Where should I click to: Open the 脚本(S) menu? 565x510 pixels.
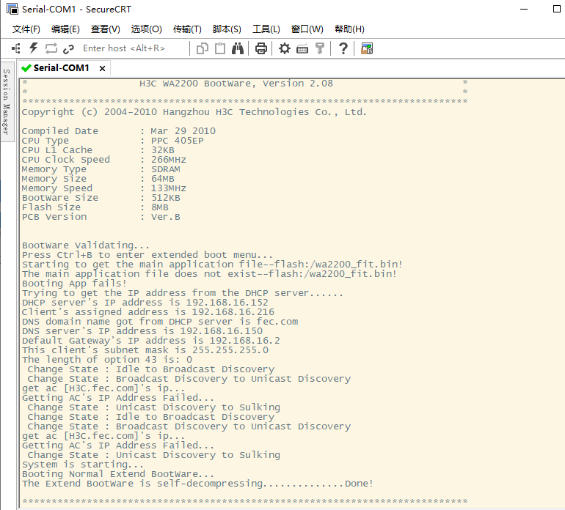pos(227,29)
